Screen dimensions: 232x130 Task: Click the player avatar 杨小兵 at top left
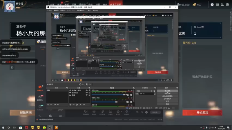coord(10,7)
